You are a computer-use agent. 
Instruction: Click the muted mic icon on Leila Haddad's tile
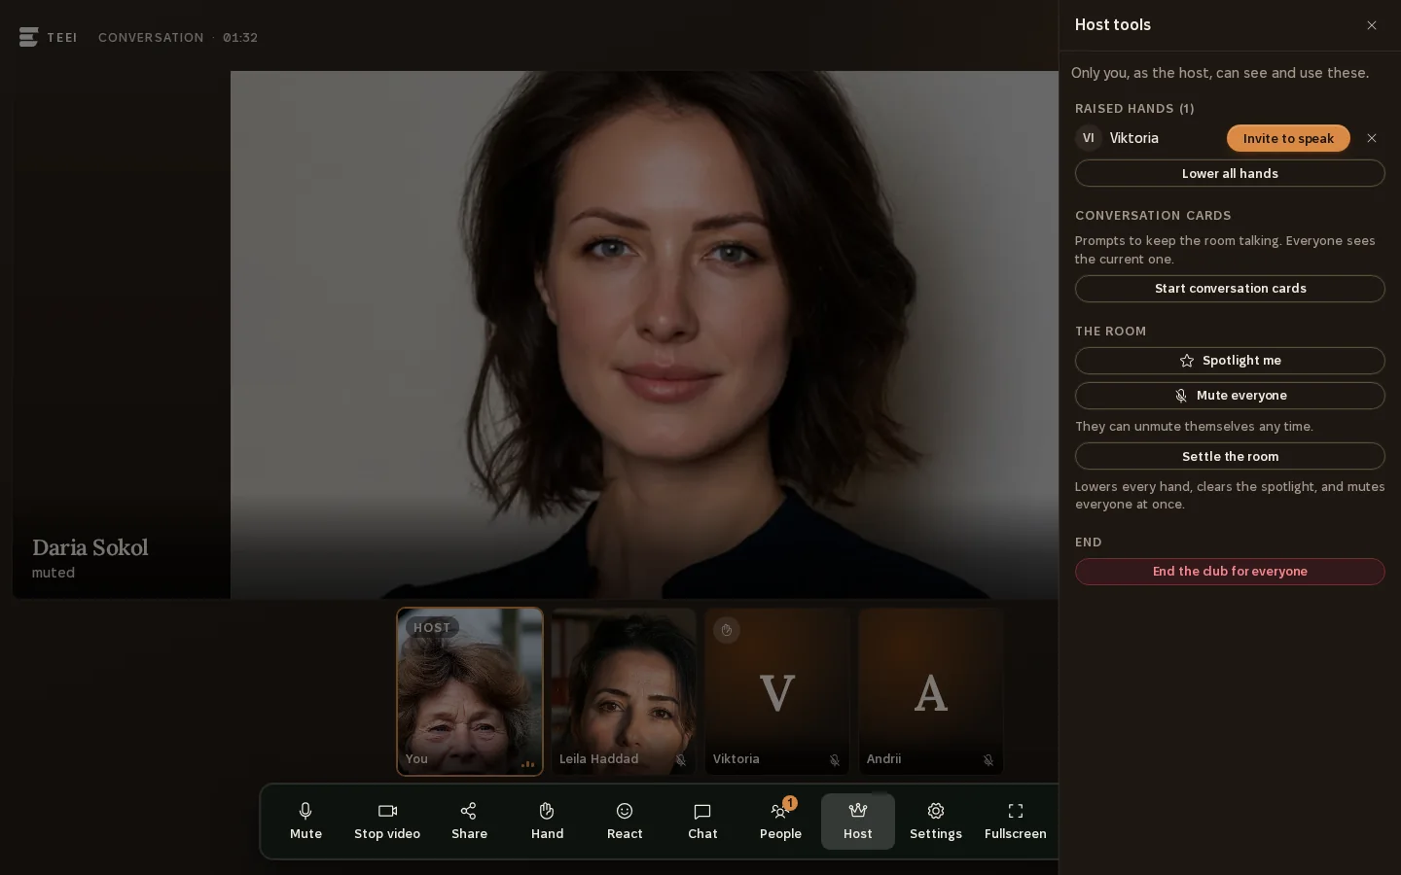click(x=681, y=760)
